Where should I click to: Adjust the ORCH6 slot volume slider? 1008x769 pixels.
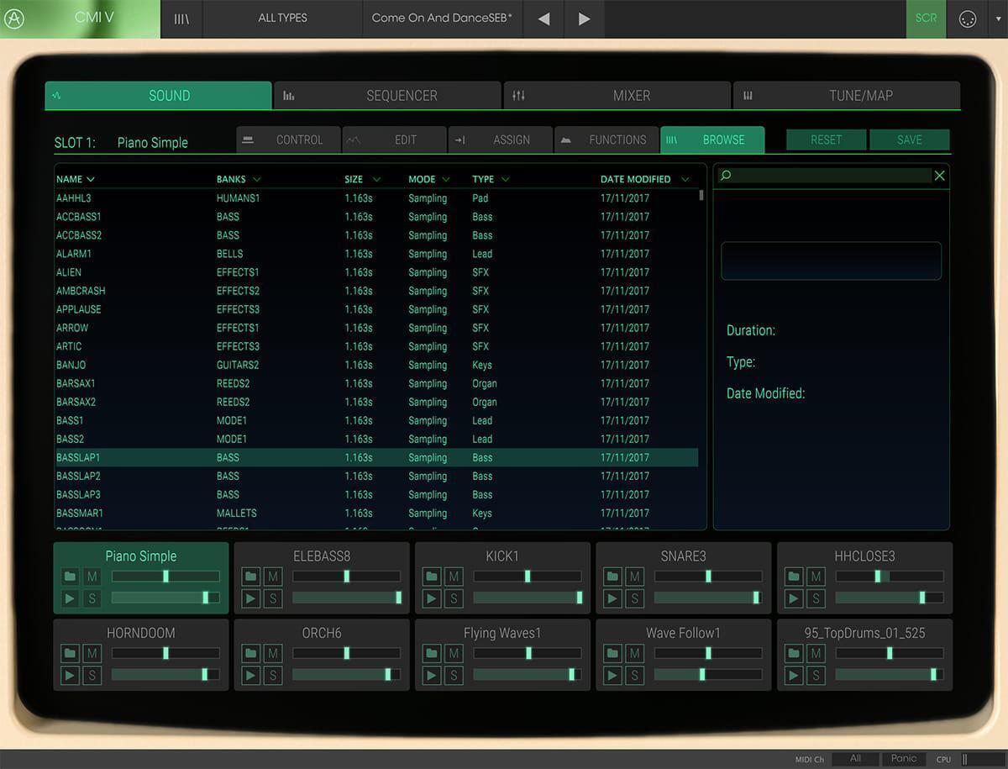tap(347, 653)
